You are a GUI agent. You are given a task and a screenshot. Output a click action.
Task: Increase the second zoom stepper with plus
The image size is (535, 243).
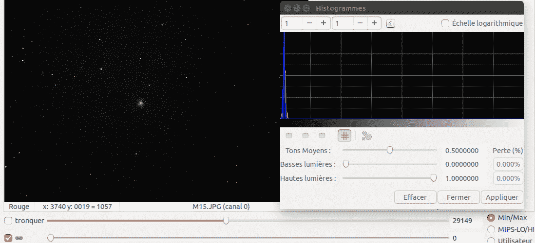click(374, 23)
